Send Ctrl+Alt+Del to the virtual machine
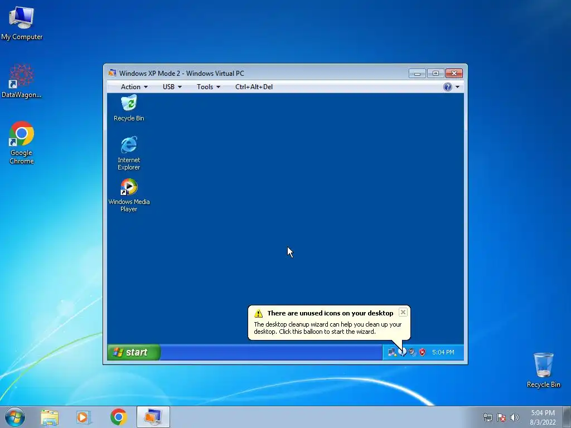Image resolution: width=571 pixels, height=428 pixels. coord(254,86)
